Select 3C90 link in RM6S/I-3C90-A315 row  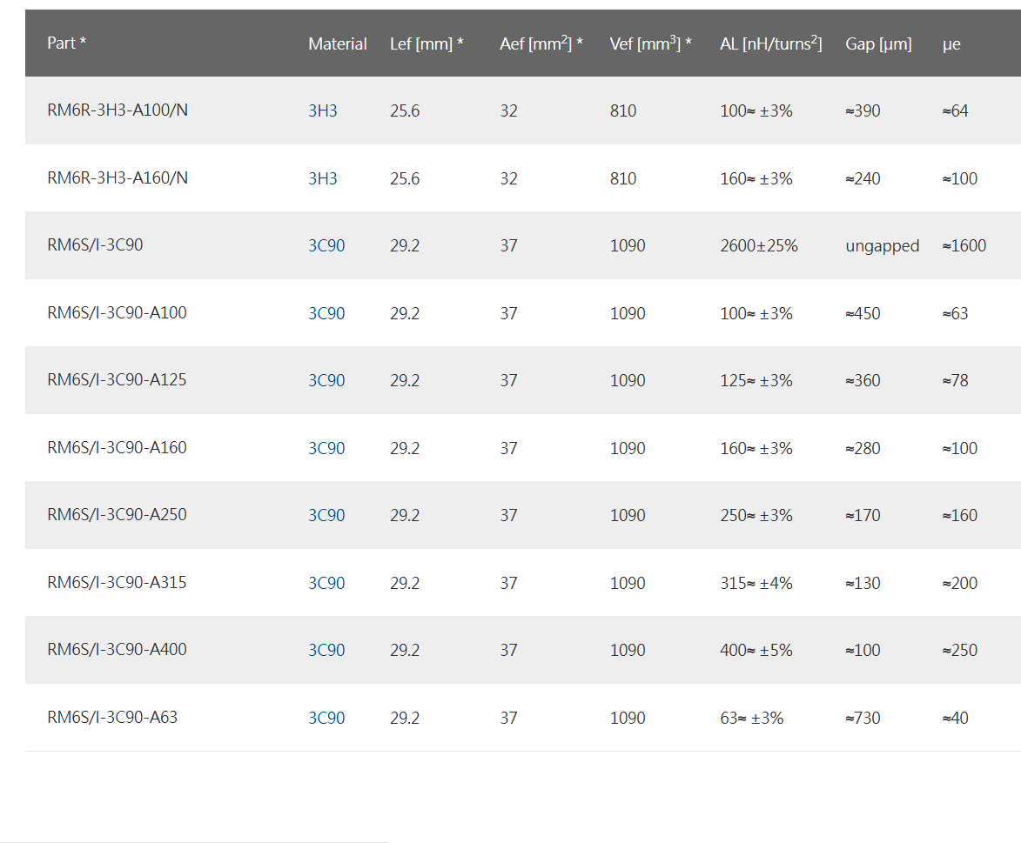tap(326, 583)
